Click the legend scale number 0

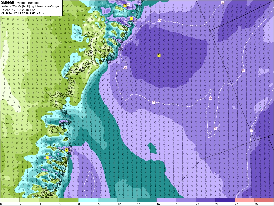pyautogui.click(x=1, y=204)
